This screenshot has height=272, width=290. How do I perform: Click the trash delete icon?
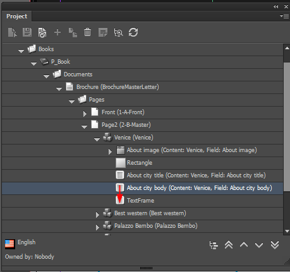tap(87, 32)
